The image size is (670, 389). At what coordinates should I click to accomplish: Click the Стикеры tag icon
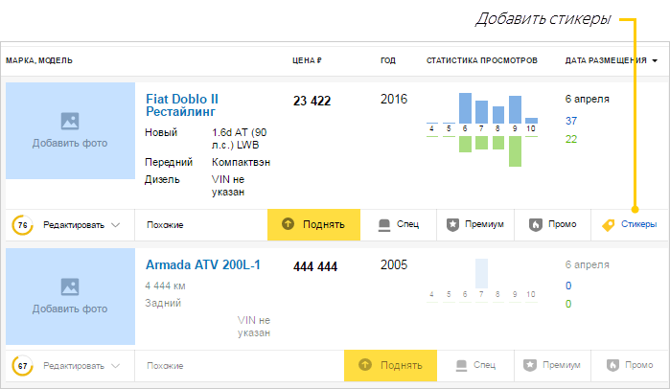coord(608,225)
